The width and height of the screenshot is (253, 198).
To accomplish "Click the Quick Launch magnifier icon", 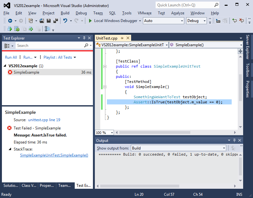I will pos(216,5).
